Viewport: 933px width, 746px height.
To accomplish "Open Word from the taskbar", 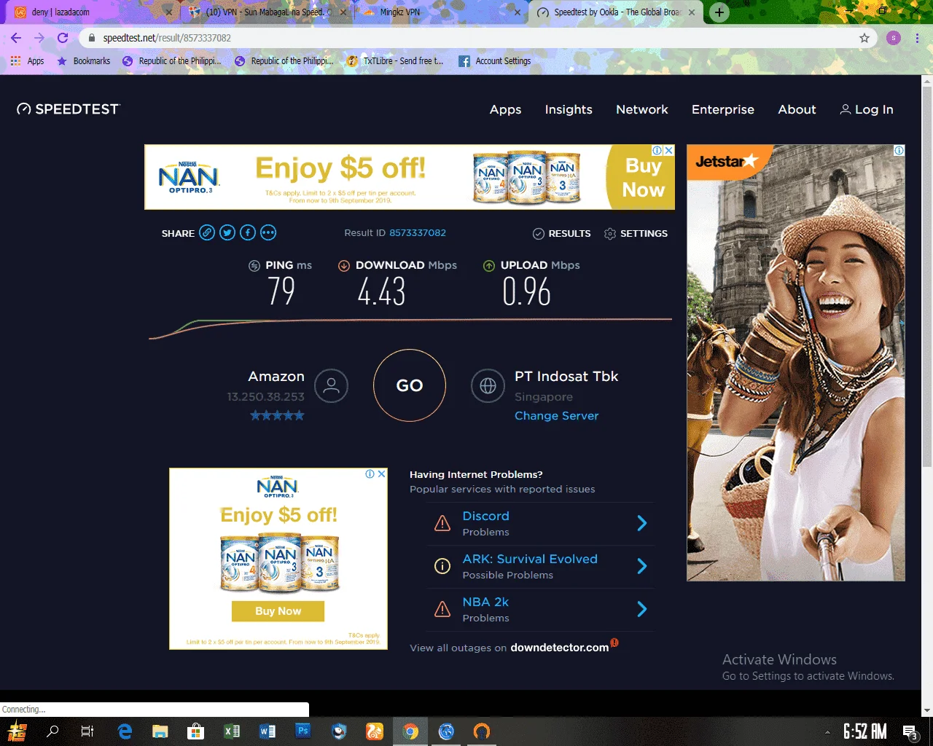I will (268, 731).
